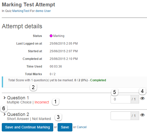Click the Question 1 score input field
The width and height of the screenshot is (147, 133).
pos(121,99)
